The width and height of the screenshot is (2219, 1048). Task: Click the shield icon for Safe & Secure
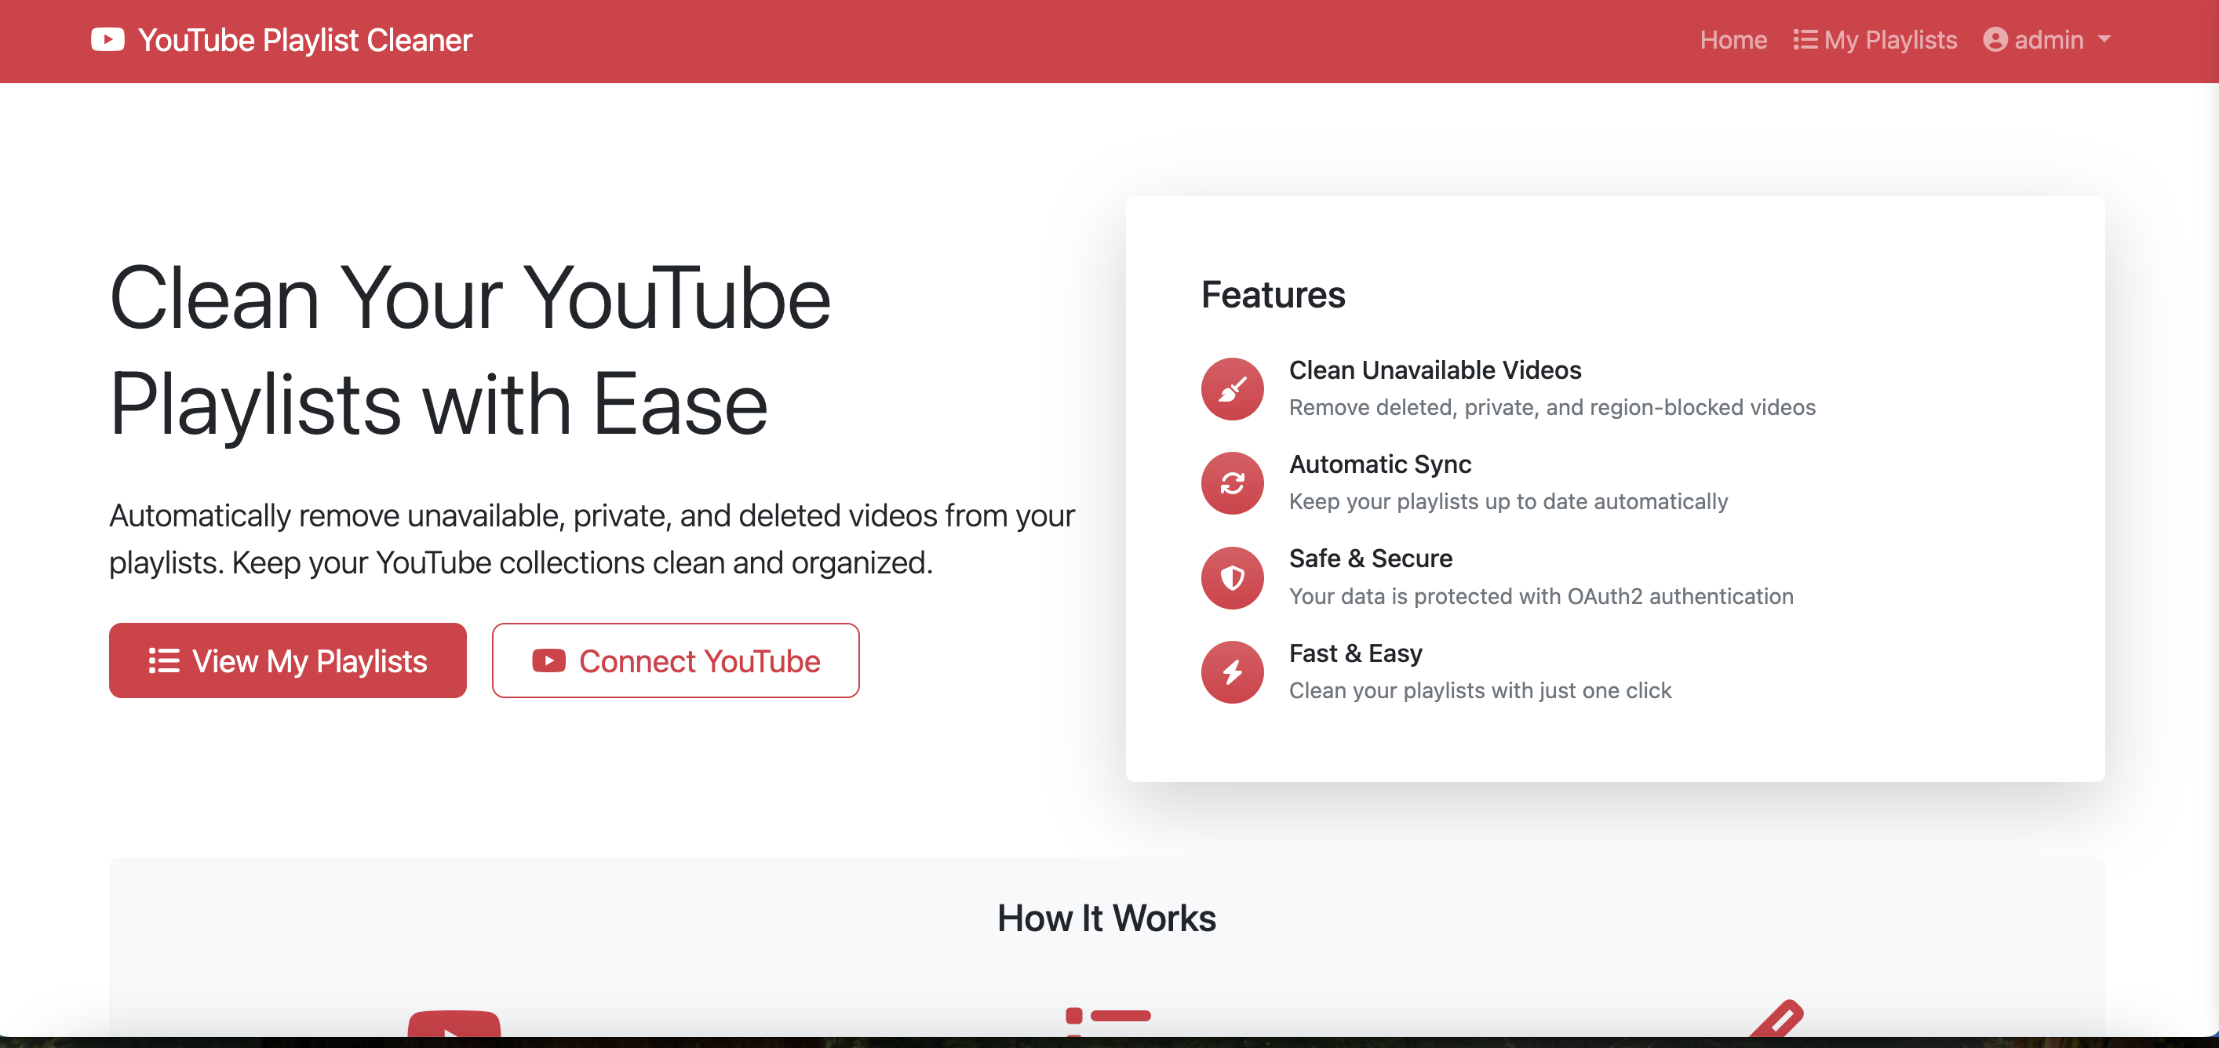pos(1232,578)
